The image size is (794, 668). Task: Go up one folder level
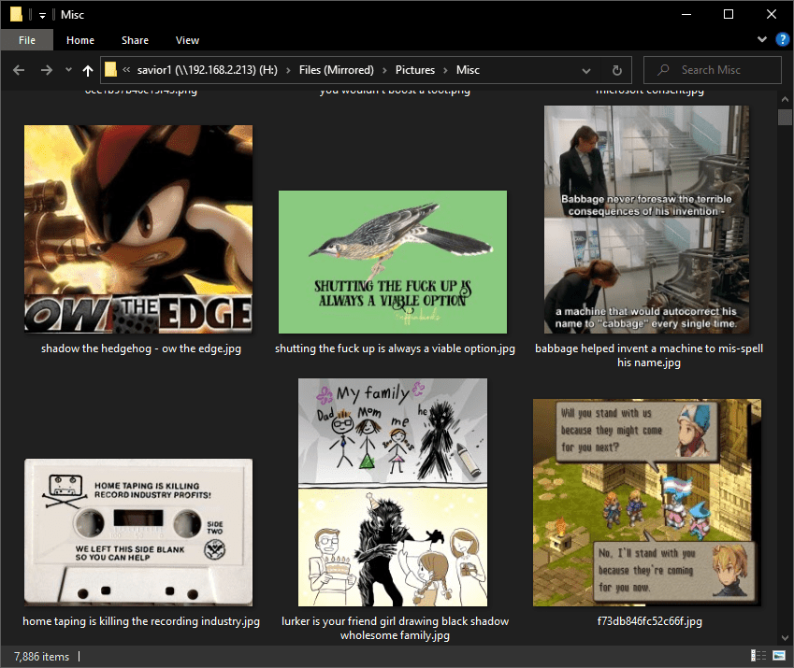[88, 70]
